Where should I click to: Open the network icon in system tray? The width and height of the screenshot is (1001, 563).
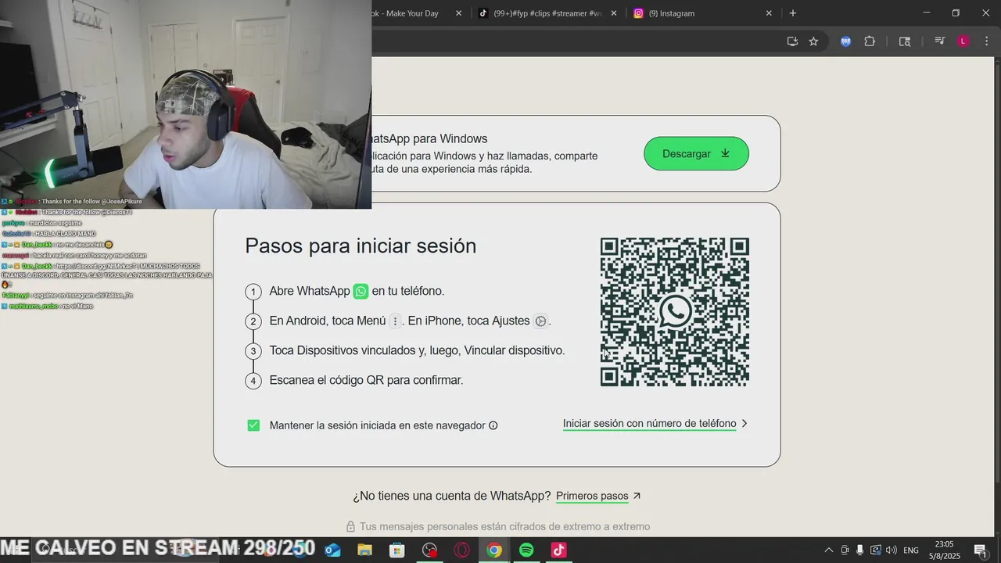876,550
